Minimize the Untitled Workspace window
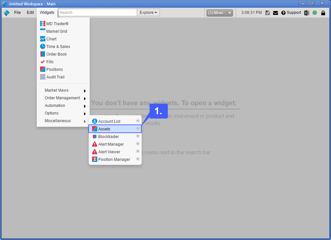The height and width of the screenshot is (240, 331). tap(303, 3)
